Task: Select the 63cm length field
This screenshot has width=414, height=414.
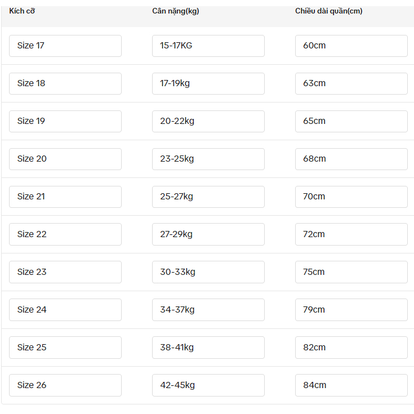Action: pos(351,83)
